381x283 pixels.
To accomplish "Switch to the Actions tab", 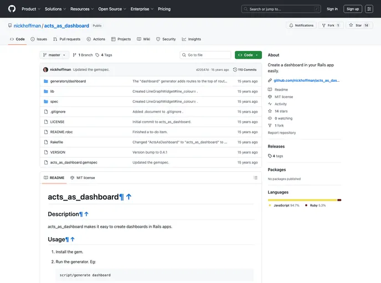I will pos(96,39).
